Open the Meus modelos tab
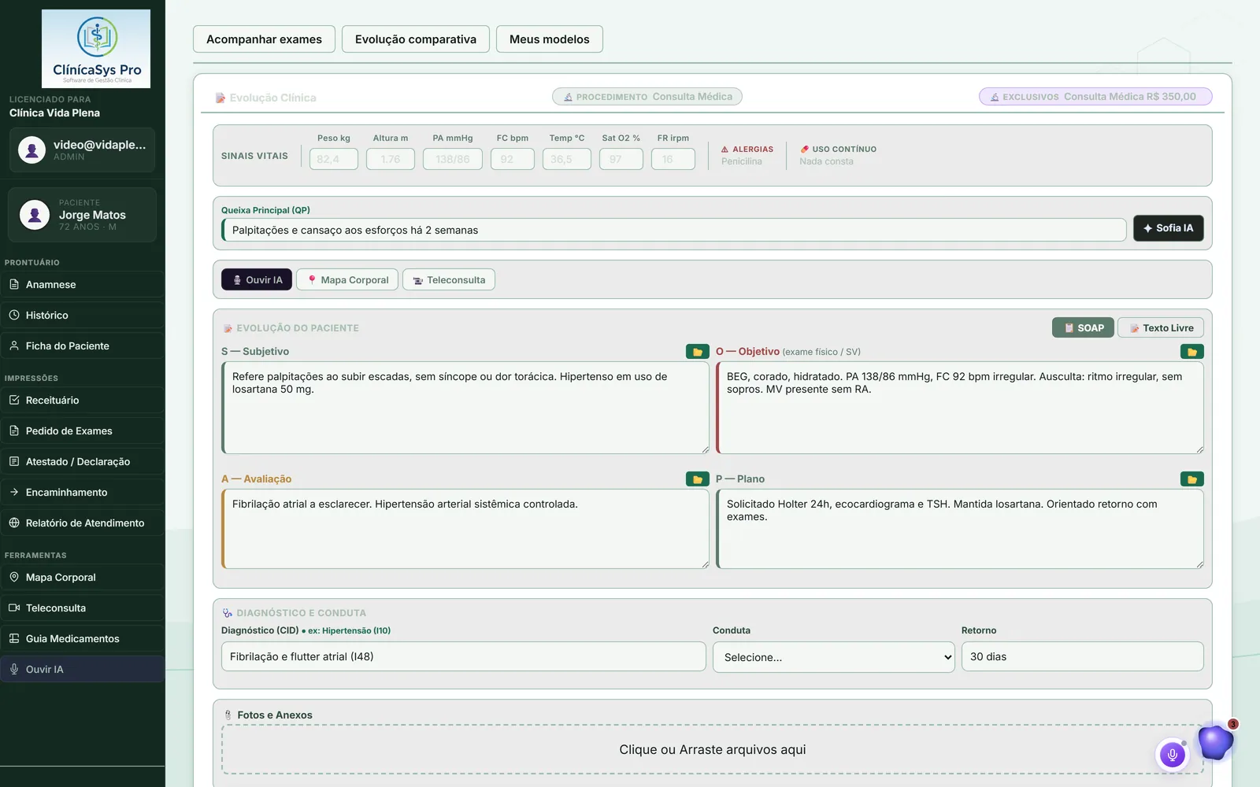Viewport: 1260px width, 787px height. coord(550,39)
